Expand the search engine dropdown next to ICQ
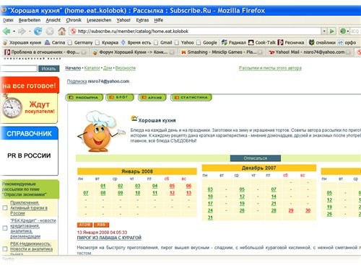The image size is (361, 270). [x=348, y=31]
